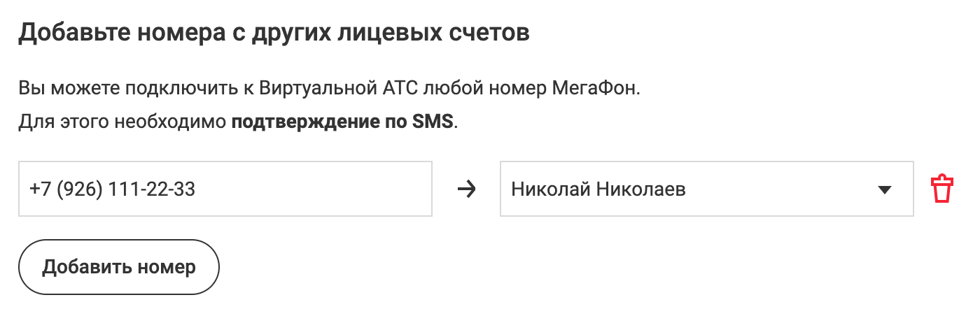The width and height of the screenshot is (973, 316).
Task: Add another number row
Action: coord(119,267)
